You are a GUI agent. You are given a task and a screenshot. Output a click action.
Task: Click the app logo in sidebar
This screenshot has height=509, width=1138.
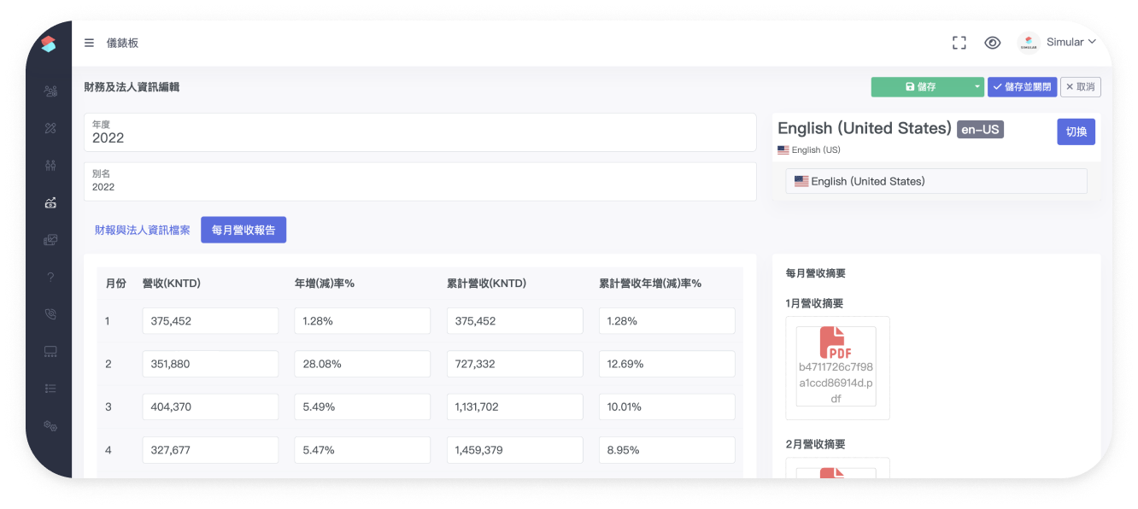[49, 44]
